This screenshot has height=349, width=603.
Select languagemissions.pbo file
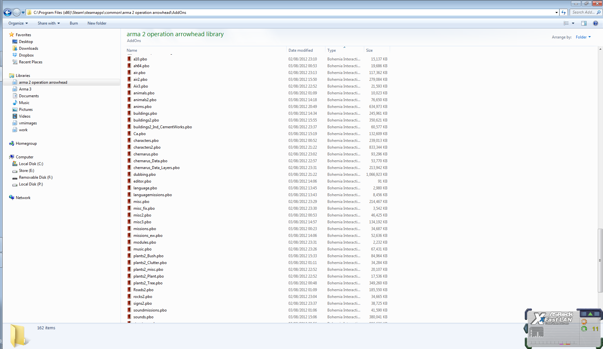click(153, 195)
